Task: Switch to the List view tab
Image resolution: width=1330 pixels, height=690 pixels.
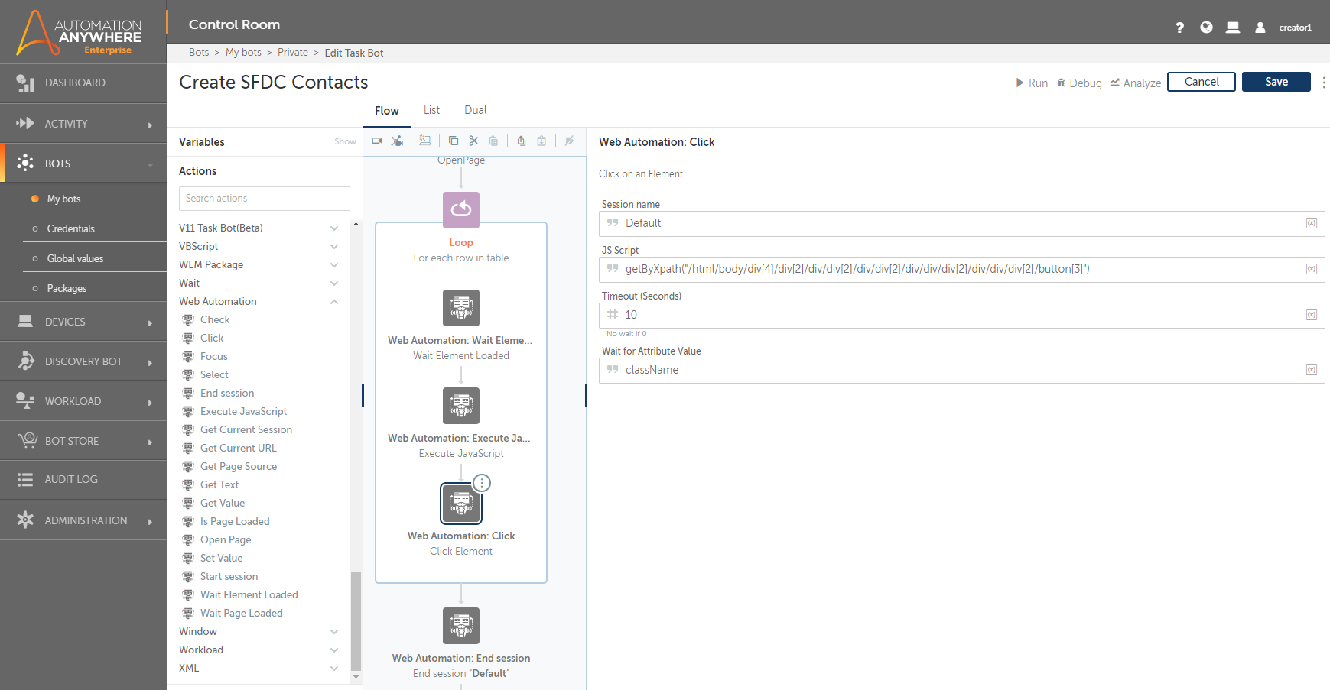Action: 431,110
